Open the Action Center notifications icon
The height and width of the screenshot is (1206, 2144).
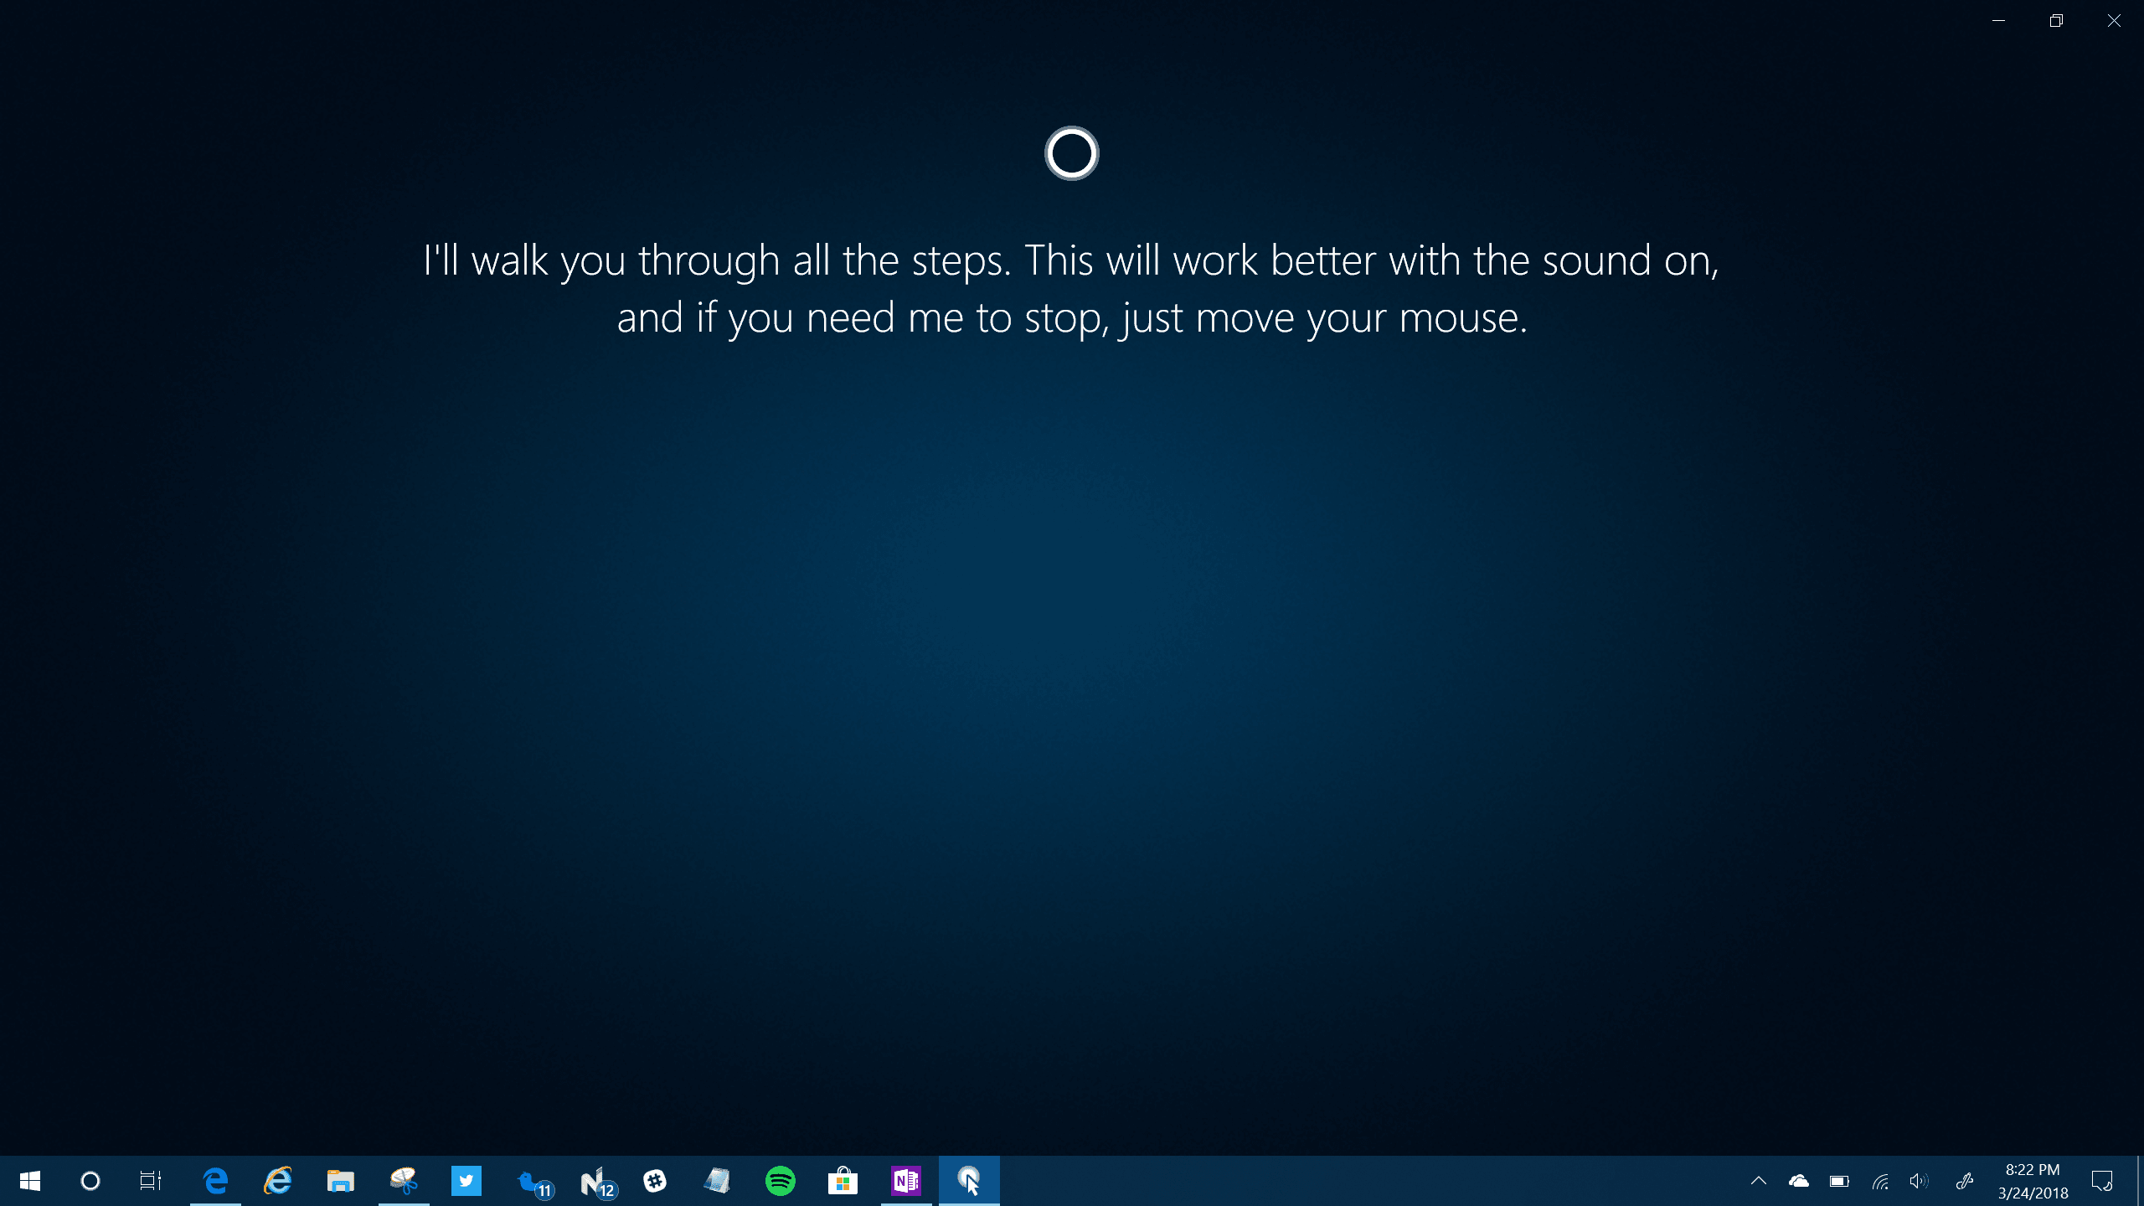coord(2102,1181)
